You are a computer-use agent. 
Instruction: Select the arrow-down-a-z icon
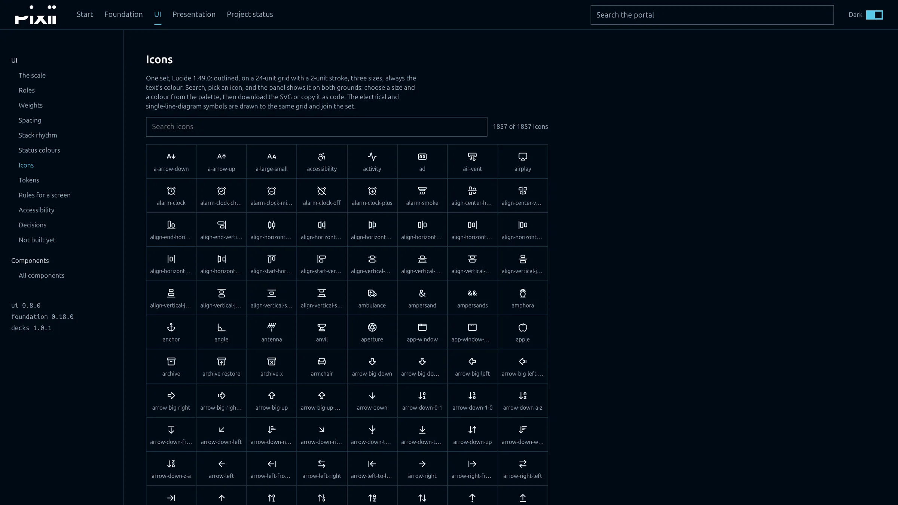(x=523, y=400)
